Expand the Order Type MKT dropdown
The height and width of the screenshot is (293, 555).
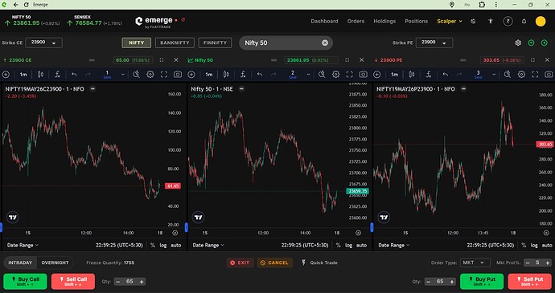pyautogui.click(x=475, y=262)
